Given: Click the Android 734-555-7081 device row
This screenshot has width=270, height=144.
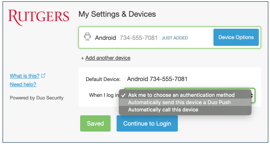Looking at the screenshot, I should pyautogui.click(x=170, y=37).
